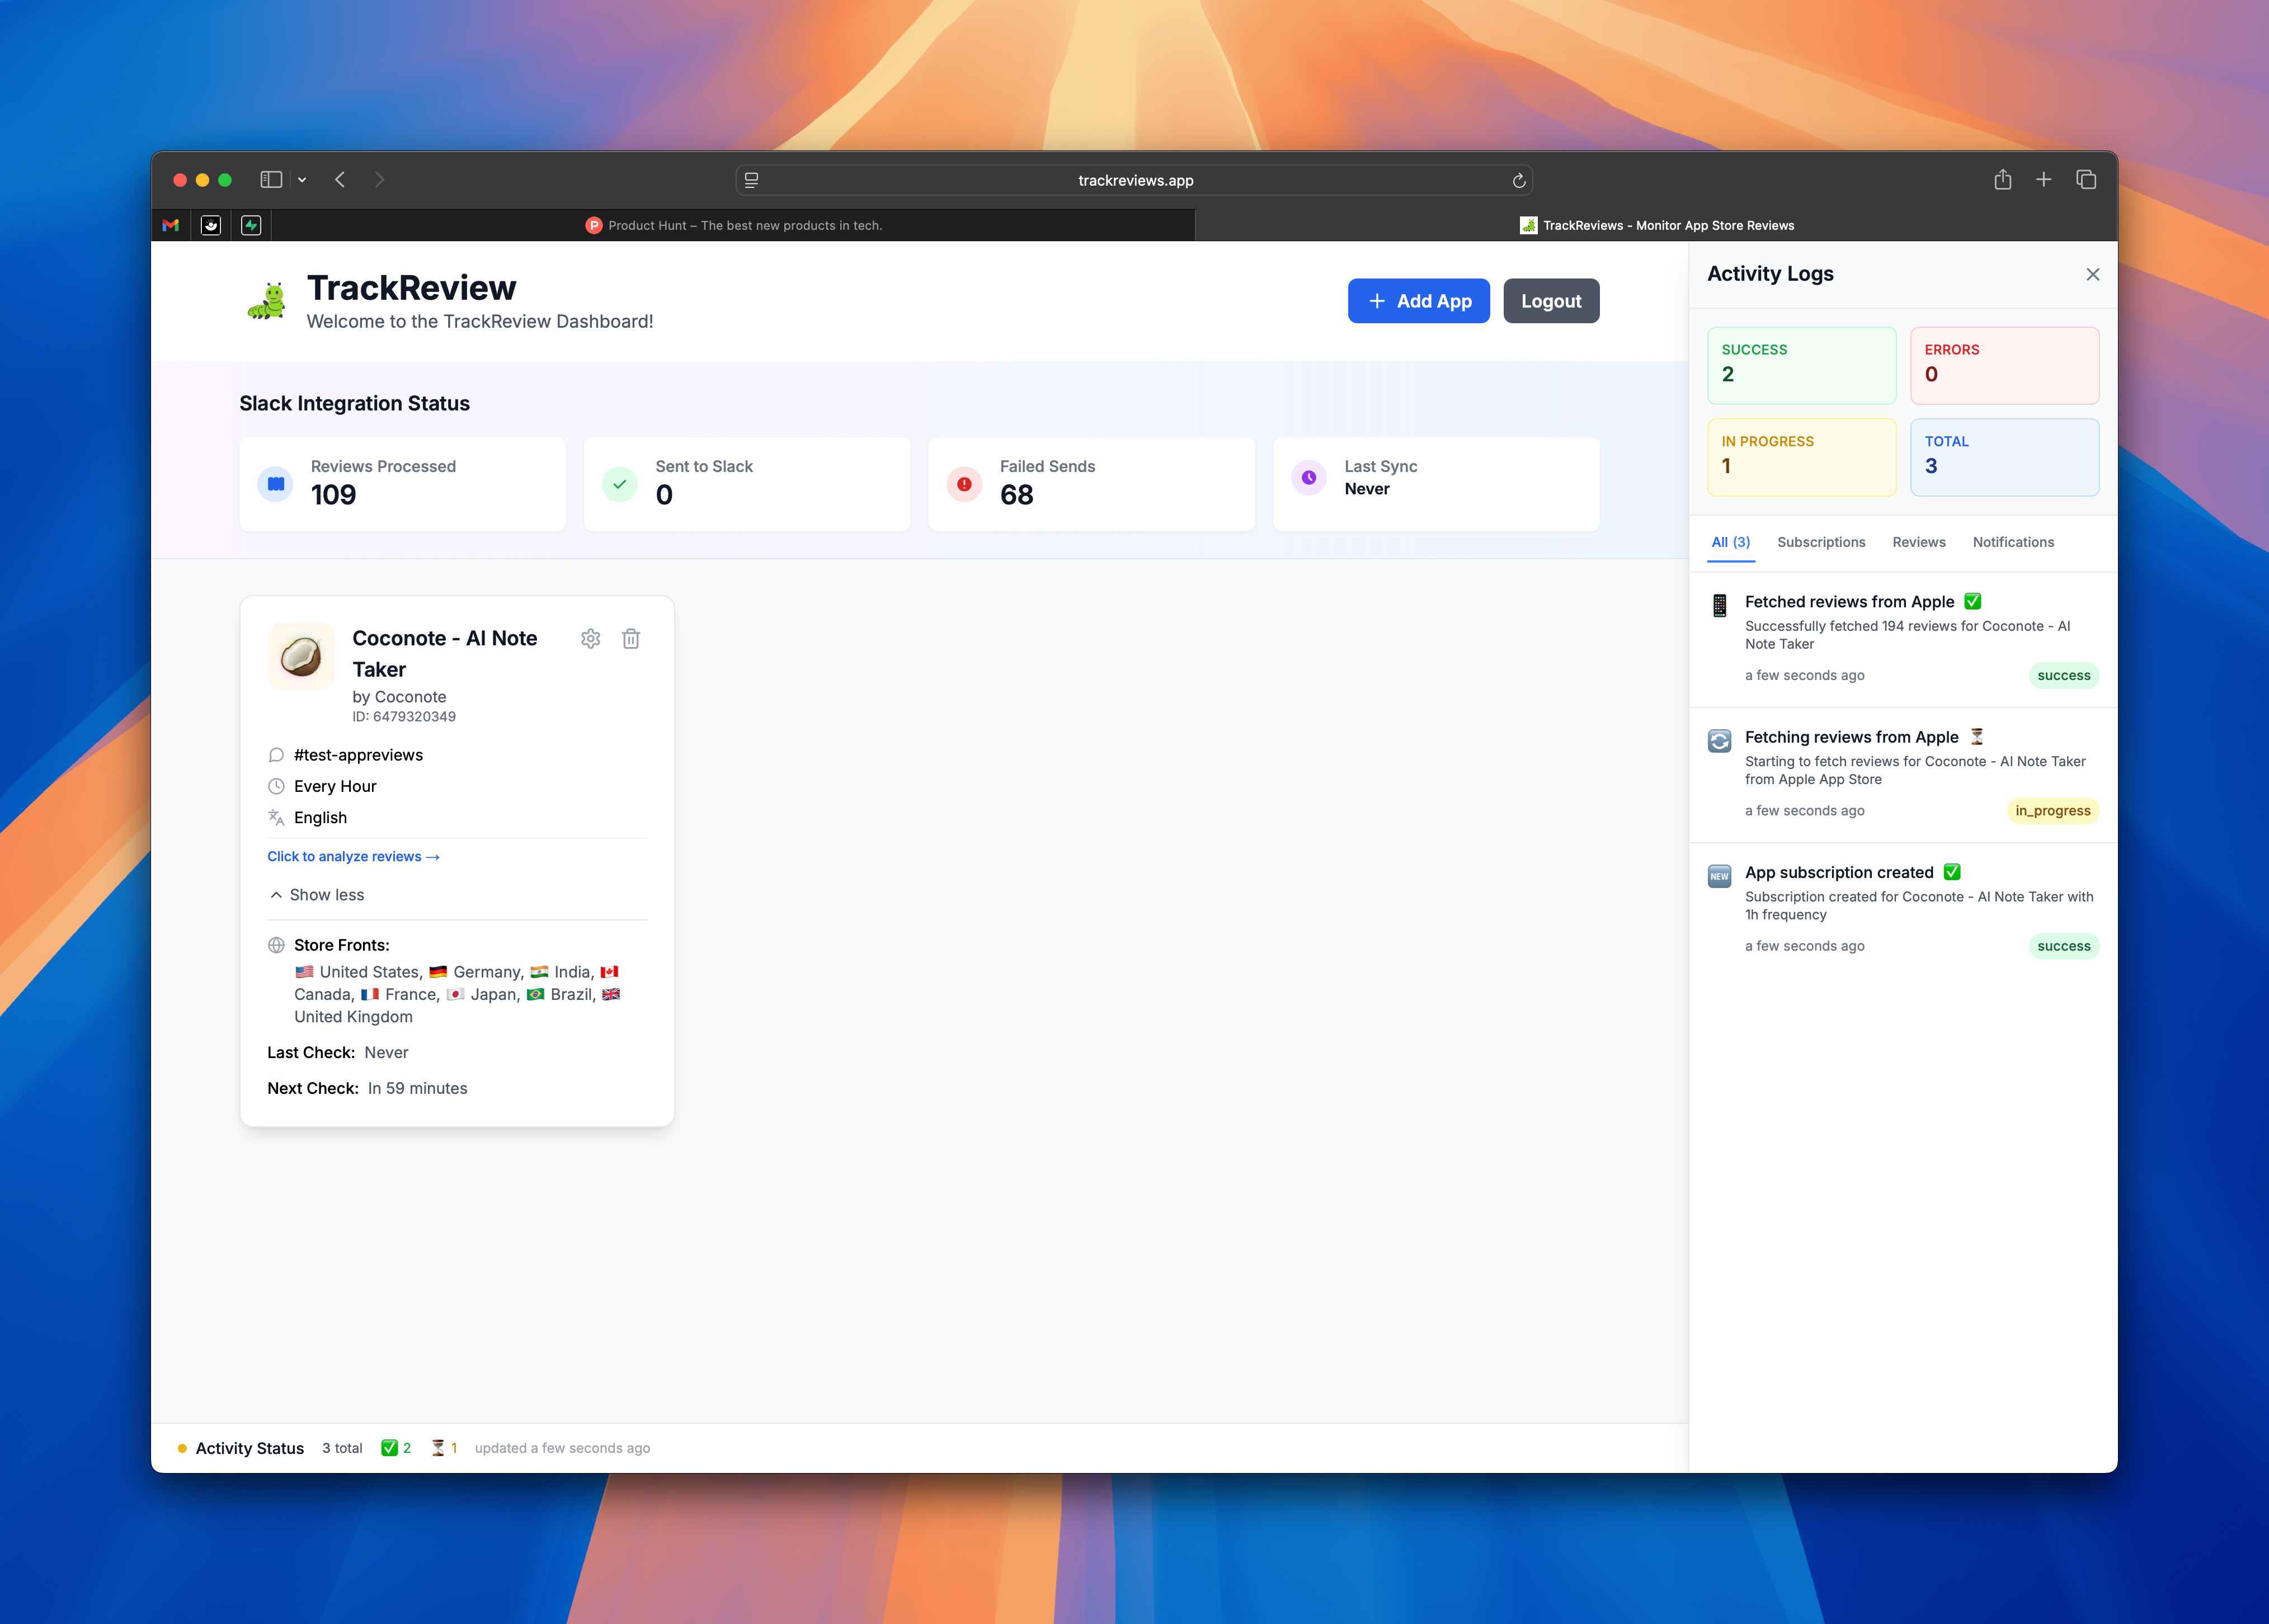Click the Store Fronts globe icon
2269x1624 pixels.
276,945
